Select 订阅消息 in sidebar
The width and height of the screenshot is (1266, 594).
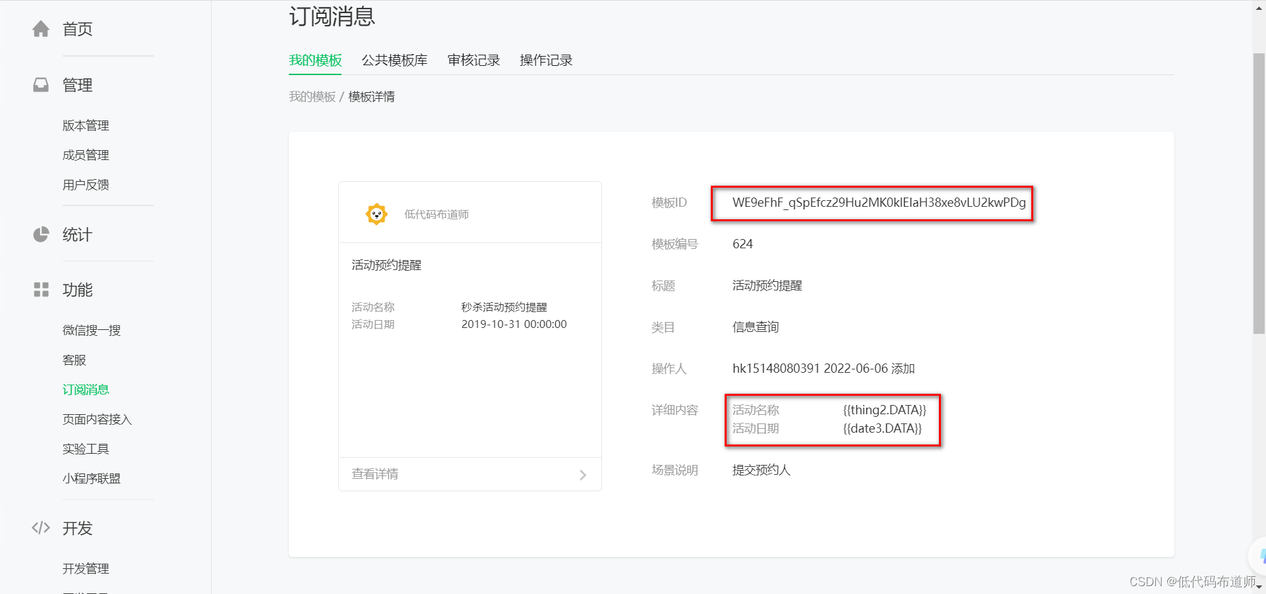pos(86,389)
